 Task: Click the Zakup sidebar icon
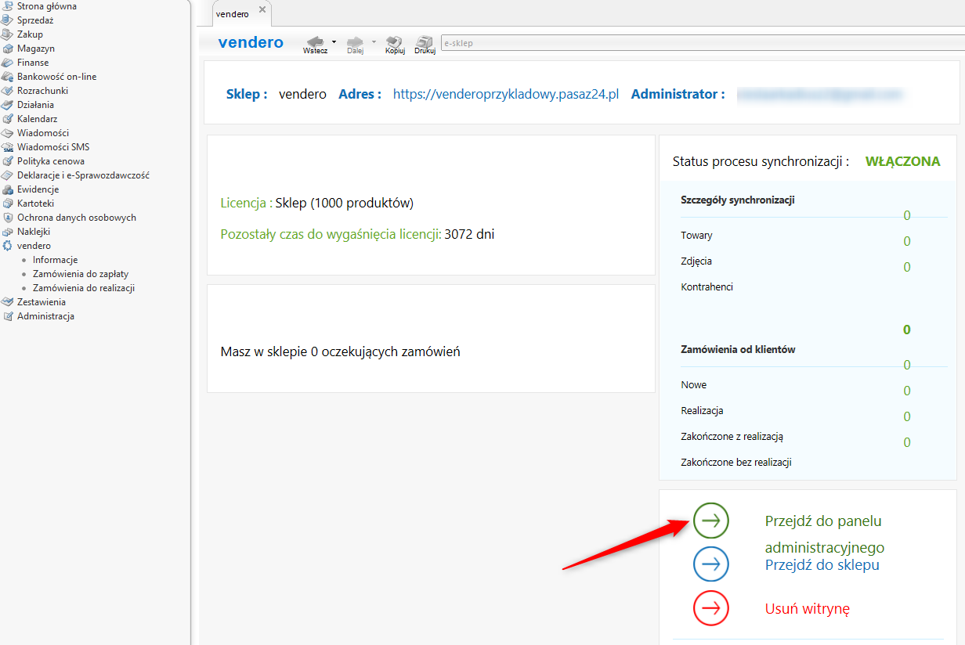click(8, 34)
